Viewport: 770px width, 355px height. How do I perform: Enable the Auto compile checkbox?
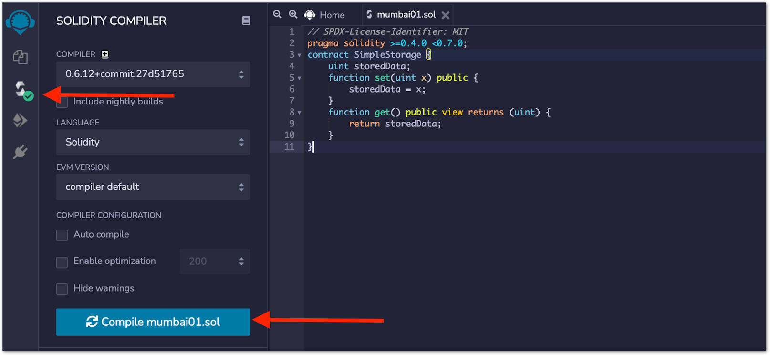62,235
